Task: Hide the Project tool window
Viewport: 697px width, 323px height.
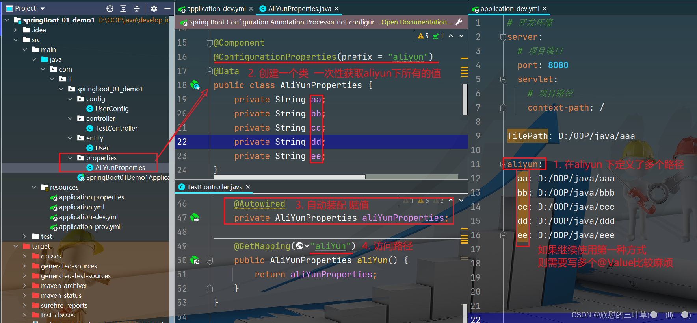Action: (167, 9)
